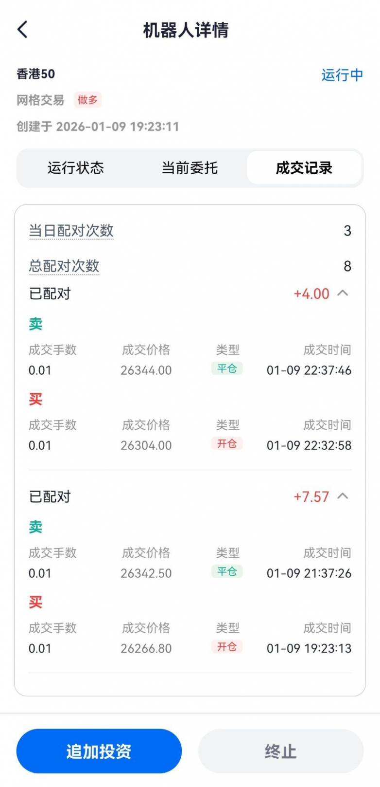Select the 成交记录 tab
Viewport: 380px width, 787px height.
pos(304,168)
